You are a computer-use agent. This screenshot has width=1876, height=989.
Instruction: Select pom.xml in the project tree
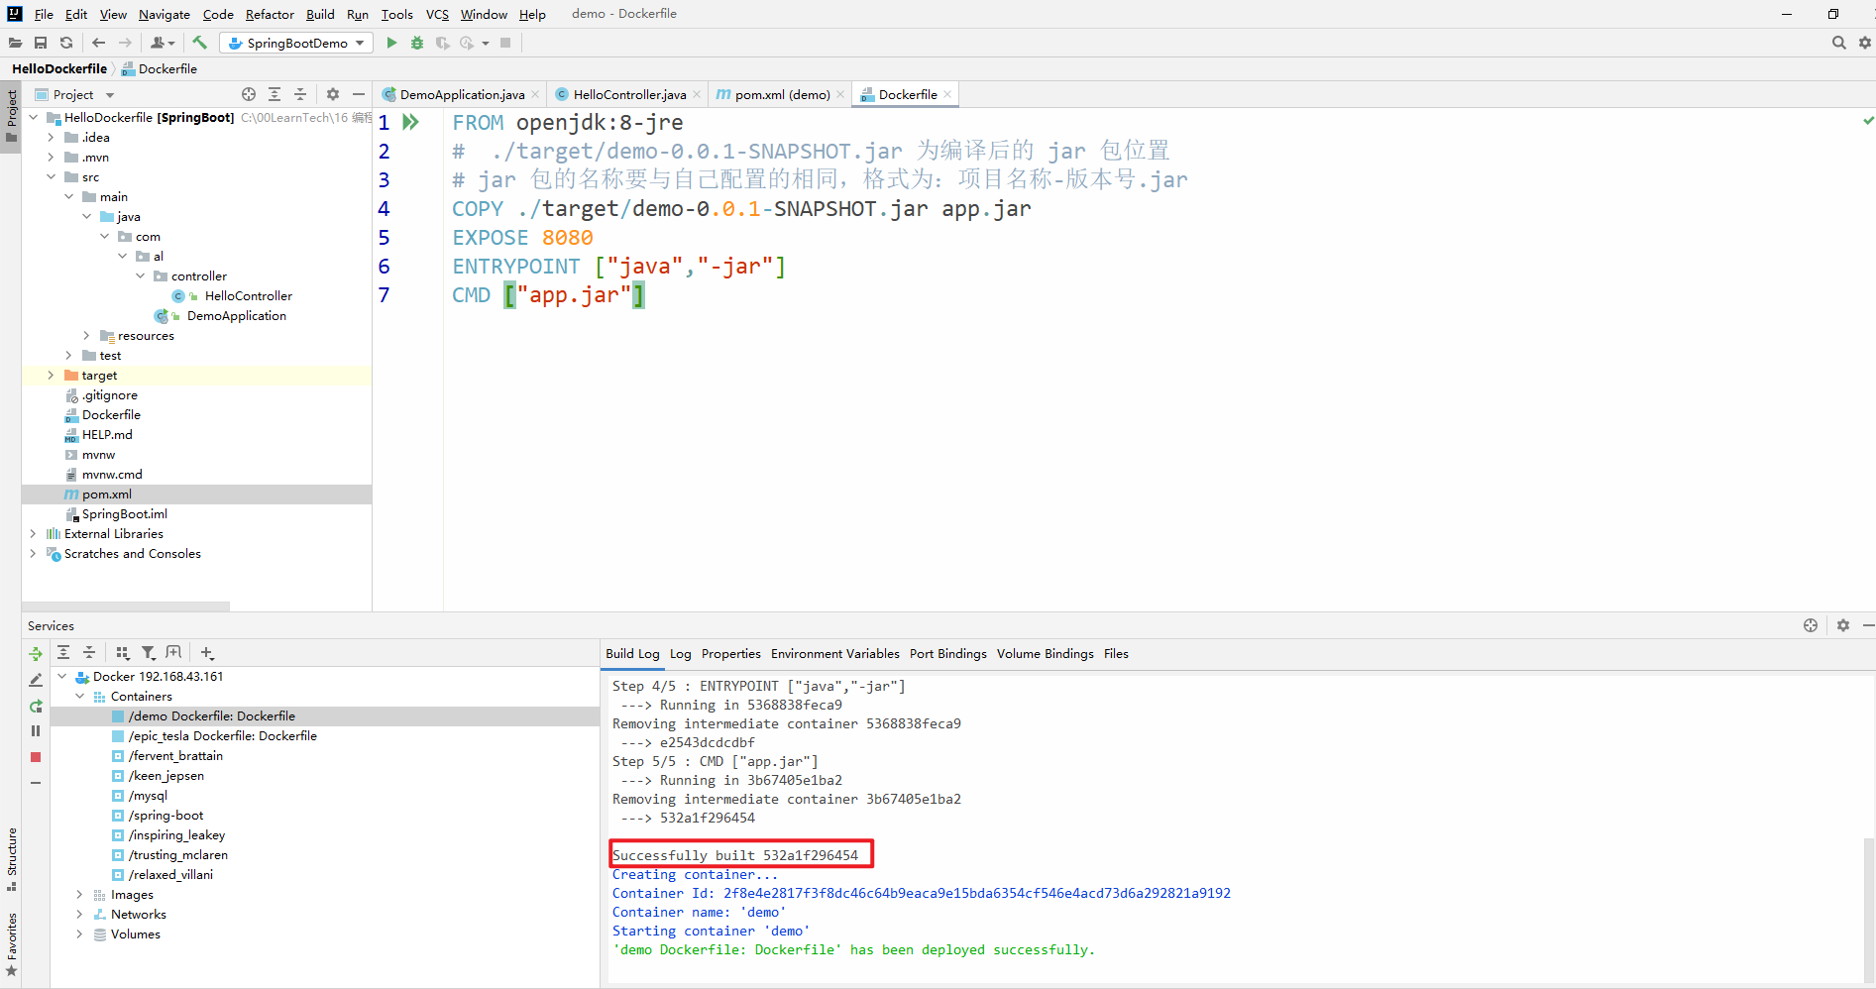[x=107, y=494]
